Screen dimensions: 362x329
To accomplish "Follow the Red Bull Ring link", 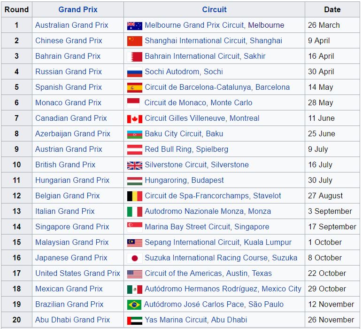I will coord(168,149).
